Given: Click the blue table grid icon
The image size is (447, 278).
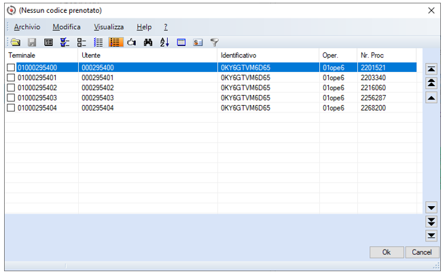Looking at the screenshot, I should [x=181, y=43].
